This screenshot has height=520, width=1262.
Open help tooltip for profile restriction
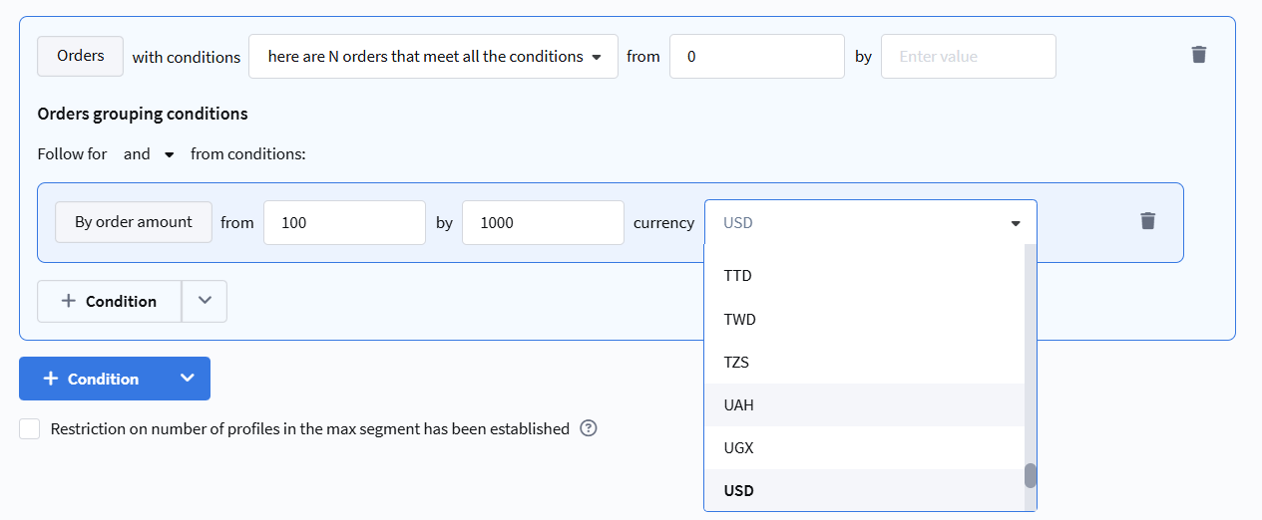[x=589, y=428]
